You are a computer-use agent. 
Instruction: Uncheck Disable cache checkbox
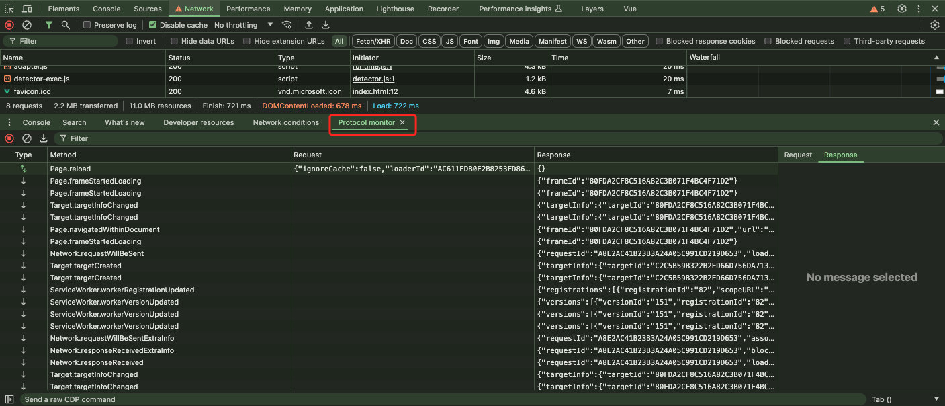[x=153, y=25]
